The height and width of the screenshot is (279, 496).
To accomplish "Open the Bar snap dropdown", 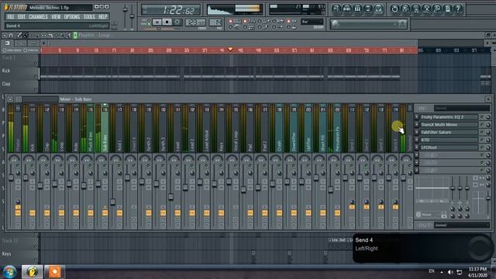I will [312, 22].
